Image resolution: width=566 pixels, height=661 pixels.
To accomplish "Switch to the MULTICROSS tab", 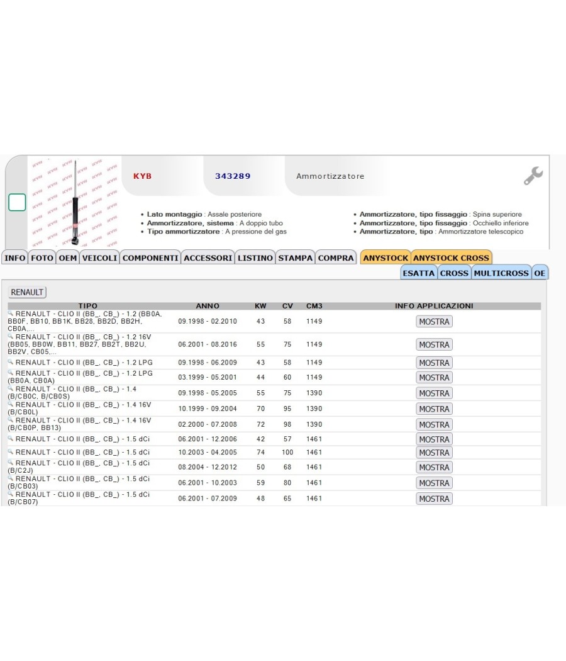I will (501, 273).
